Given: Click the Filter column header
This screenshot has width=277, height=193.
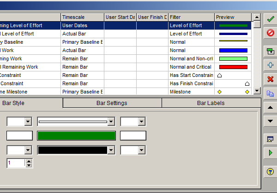Looking at the screenshot, I should (191, 17).
